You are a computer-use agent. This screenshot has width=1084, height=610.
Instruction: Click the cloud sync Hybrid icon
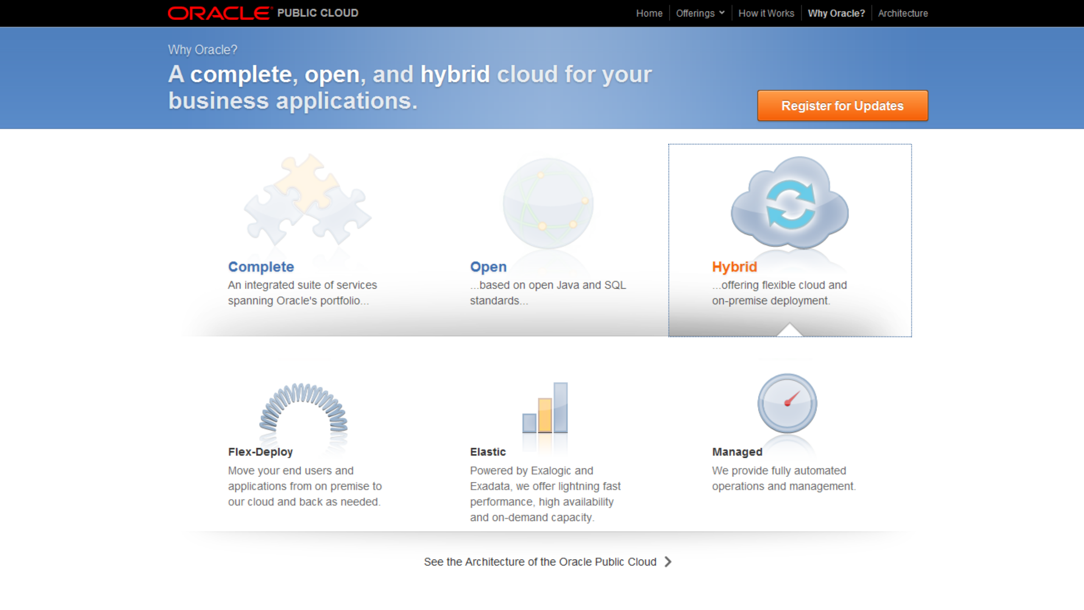click(789, 203)
